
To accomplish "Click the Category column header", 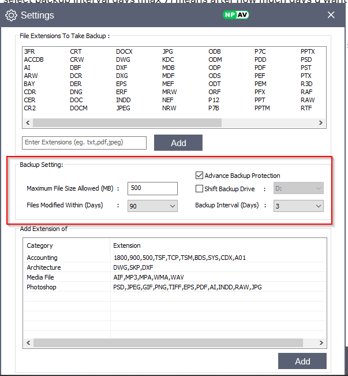I will point(40,245).
